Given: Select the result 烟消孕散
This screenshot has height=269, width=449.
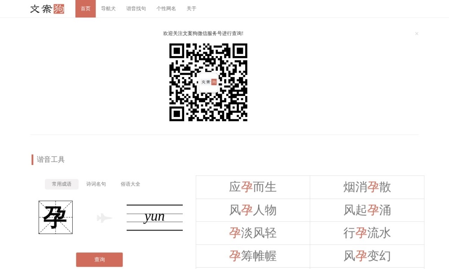Looking at the screenshot, I should pos(367,187).
